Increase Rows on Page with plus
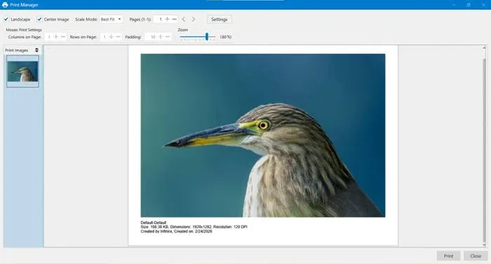The height and width of the screenshot is (264, 491). 111,37
